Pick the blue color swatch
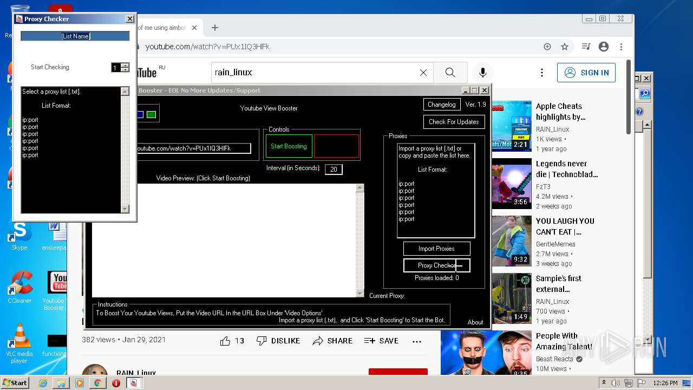Viewport: 693px width, 390px height. (140, 114)
